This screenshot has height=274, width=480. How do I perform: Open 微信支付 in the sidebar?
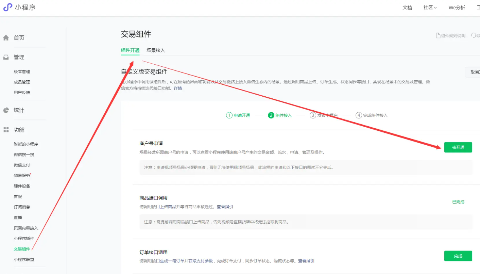[22, 165]
